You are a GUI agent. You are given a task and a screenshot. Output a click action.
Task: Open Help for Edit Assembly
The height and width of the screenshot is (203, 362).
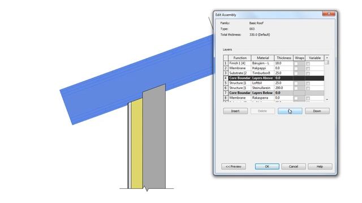320,166
